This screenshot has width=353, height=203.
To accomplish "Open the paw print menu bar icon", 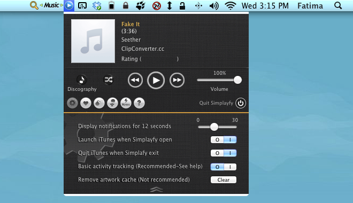I will 141,6.
